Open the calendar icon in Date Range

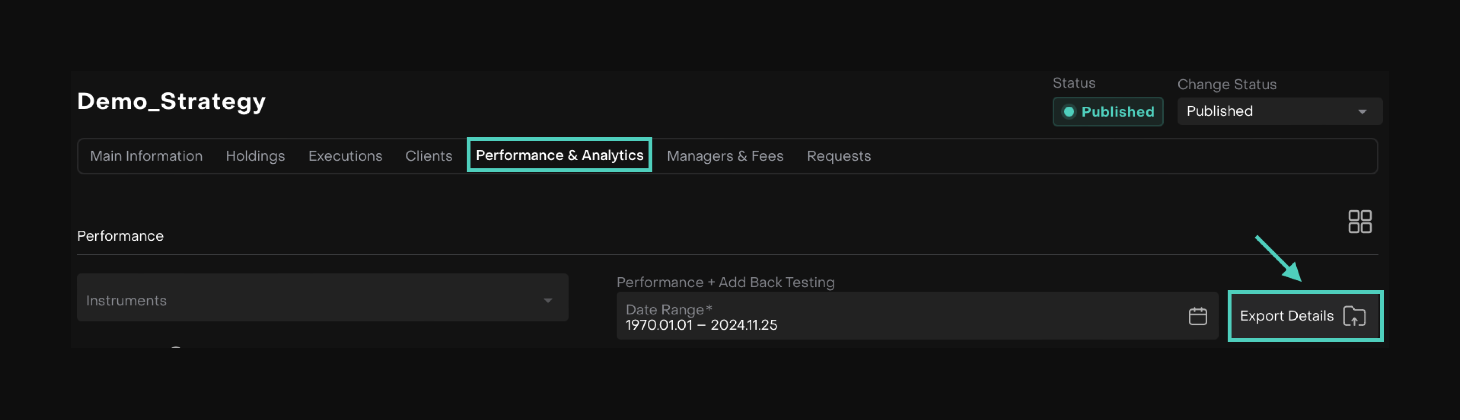(1197, 316)
